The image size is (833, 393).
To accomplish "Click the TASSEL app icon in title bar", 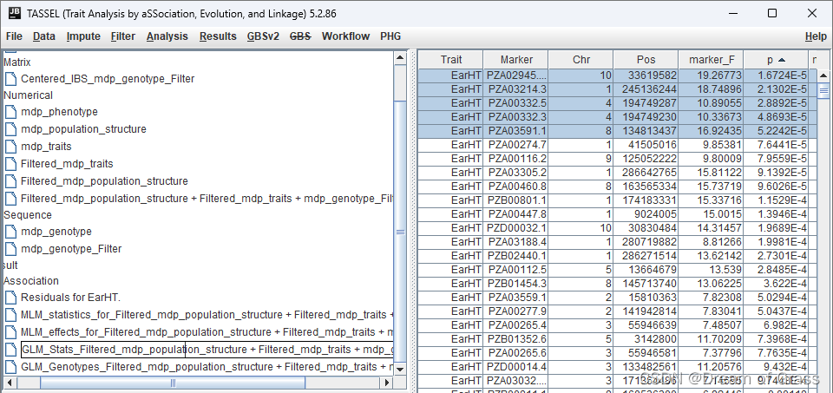I will click(x=15, y=13).
